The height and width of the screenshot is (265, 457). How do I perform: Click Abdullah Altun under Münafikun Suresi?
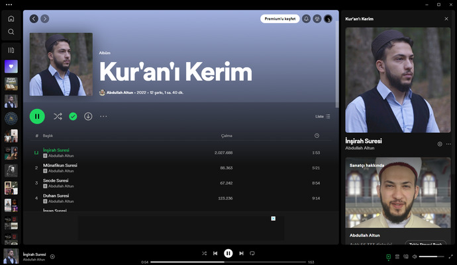(61, 171)
